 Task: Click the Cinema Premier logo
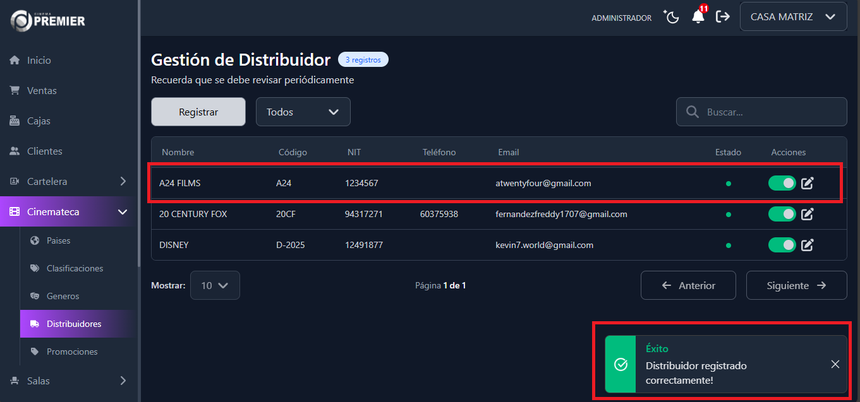(48, 20)
